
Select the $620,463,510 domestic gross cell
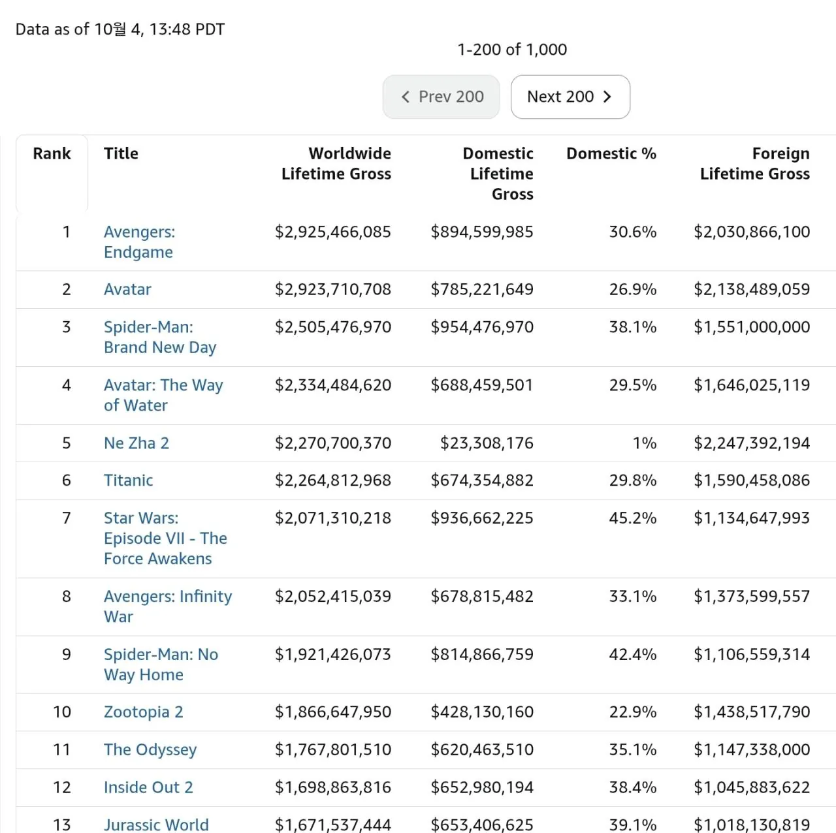[x=482, y=750]
